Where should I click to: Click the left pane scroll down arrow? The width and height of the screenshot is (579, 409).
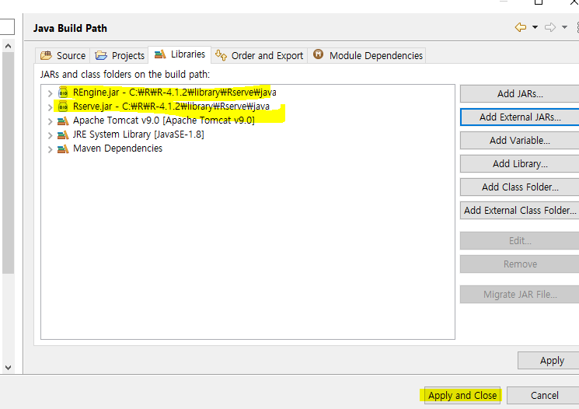tap(8, 368)
